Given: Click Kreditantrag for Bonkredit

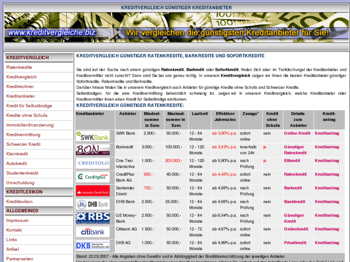Looking at the screenshot, I should [327, 147].
